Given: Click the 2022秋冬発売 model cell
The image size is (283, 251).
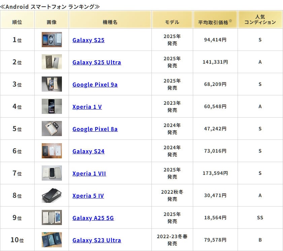Looking at the screenshot, I should (172, 195).
